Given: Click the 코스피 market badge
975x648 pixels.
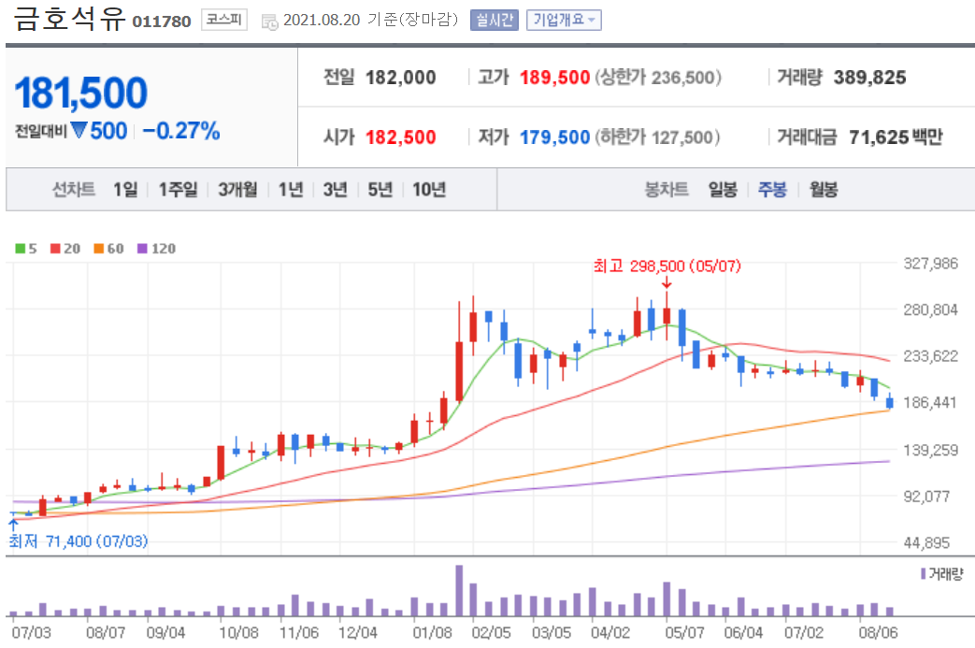Looking at the screenshot, I should tap(223, 20).
